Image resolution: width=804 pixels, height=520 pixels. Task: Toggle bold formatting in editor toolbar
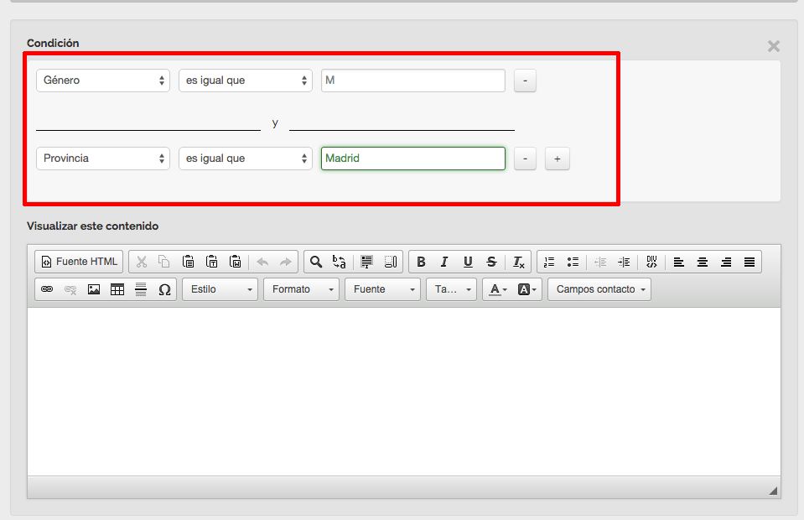pyautogui.click(x=421, y=262)
